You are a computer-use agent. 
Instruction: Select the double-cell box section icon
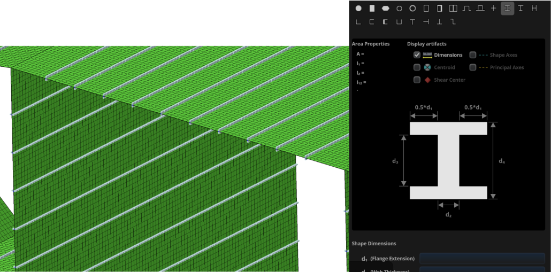point(453,9)
